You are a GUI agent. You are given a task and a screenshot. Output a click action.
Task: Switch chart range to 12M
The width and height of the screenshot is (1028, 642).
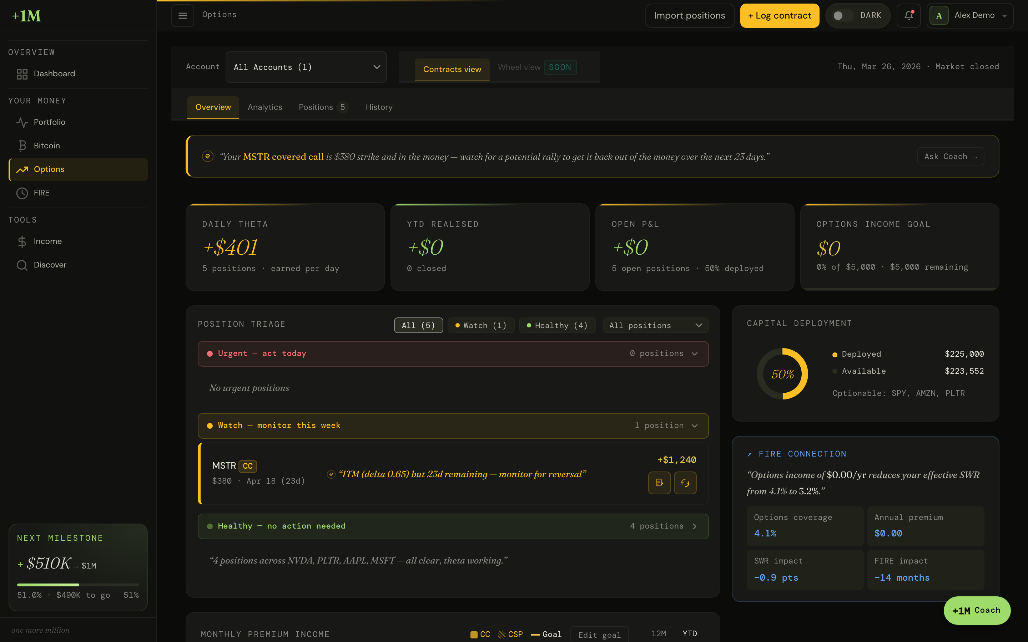click(659, 633)
